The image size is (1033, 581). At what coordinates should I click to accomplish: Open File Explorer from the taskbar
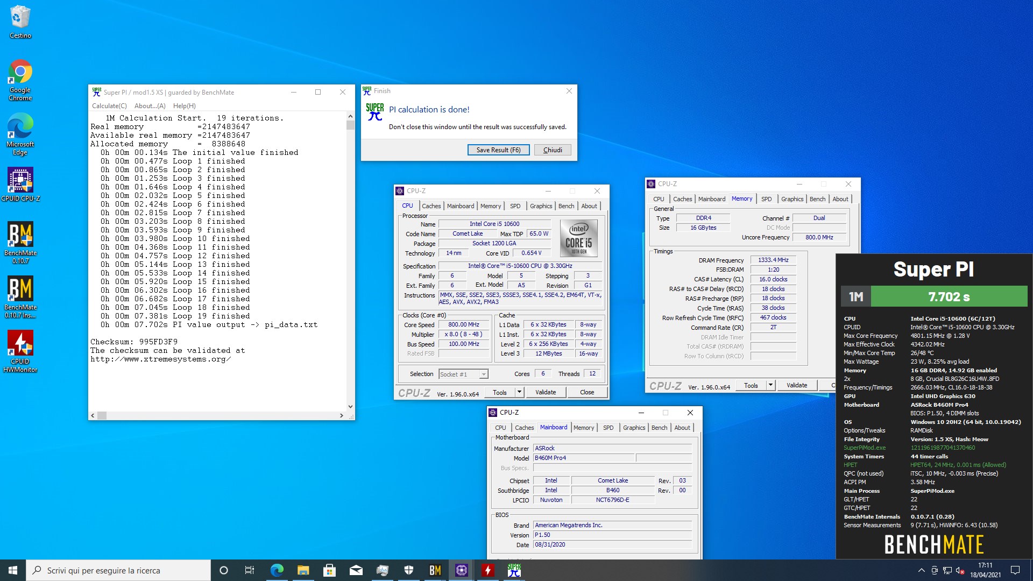303,570
